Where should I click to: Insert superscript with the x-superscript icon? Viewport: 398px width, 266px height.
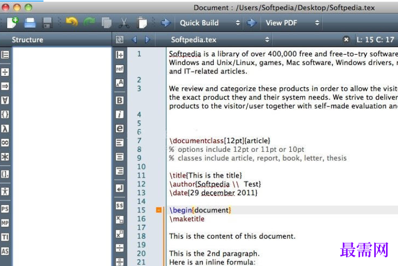click(120, 234)
